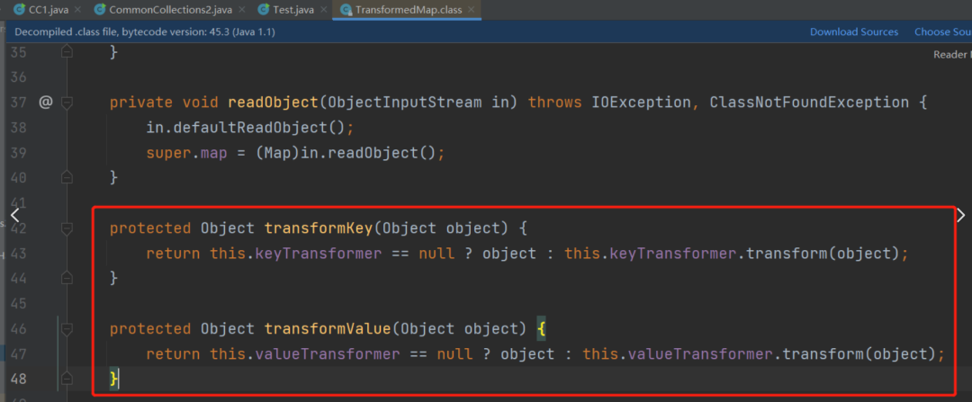Image resolution: width=972 pixels, height=402 pixels.
Task: Click line number 47 in gutter
Action: coord(19,353)
